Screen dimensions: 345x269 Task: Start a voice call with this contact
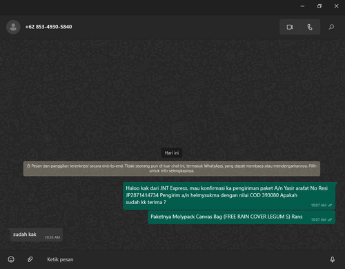[310, 27]
